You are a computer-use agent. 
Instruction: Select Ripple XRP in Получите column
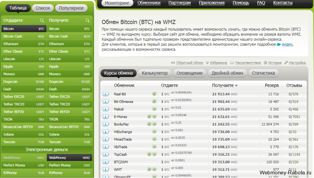(70, 67)
